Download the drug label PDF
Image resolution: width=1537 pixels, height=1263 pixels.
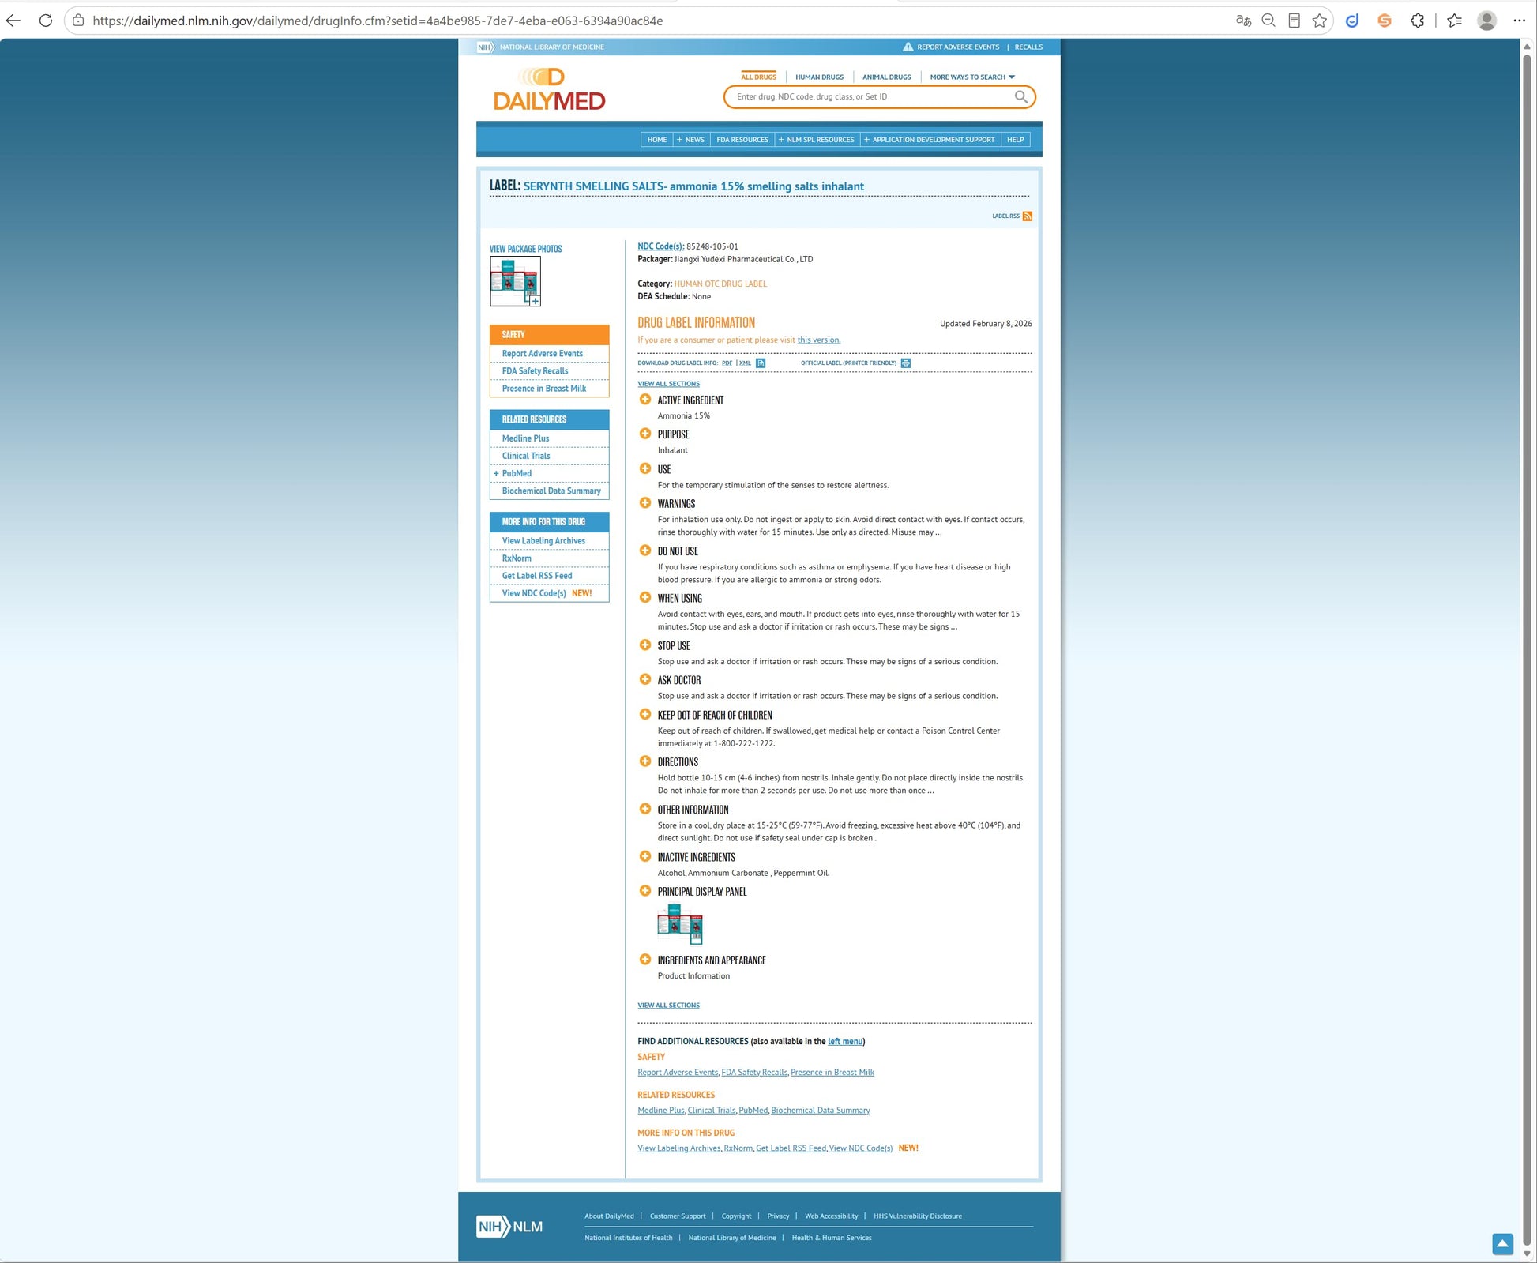[x=727, y=363]
